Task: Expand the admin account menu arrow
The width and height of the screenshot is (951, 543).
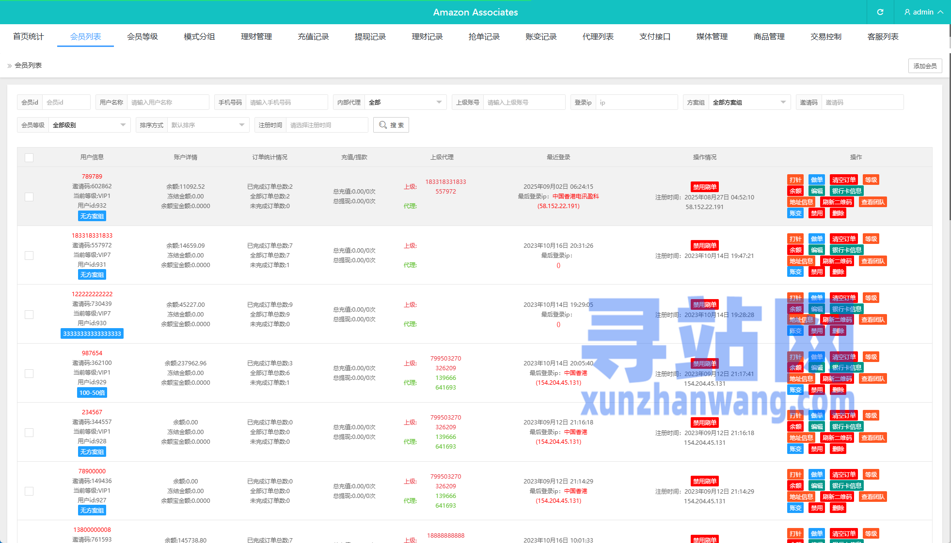Action: click(940, 12)
